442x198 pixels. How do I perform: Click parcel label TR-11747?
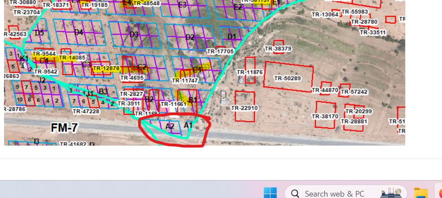click(x=185, y=81)
